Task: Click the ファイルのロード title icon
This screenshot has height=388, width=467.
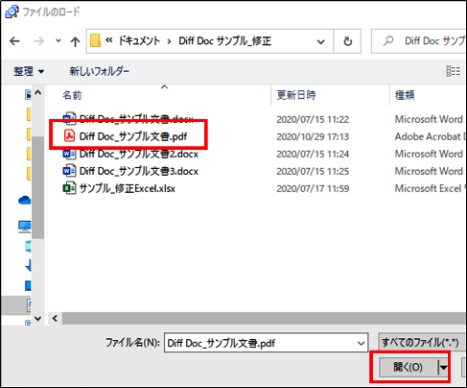Action: (x=12, y=12)
